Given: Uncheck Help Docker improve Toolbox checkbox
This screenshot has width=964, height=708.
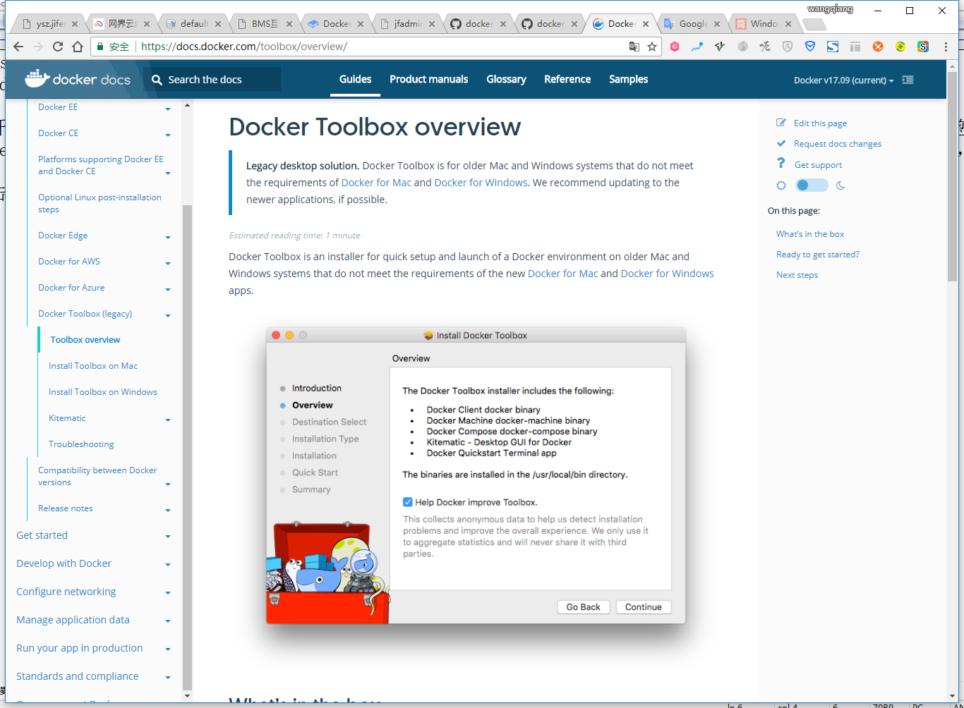Looking at the screenshot, I should [407, 502].
